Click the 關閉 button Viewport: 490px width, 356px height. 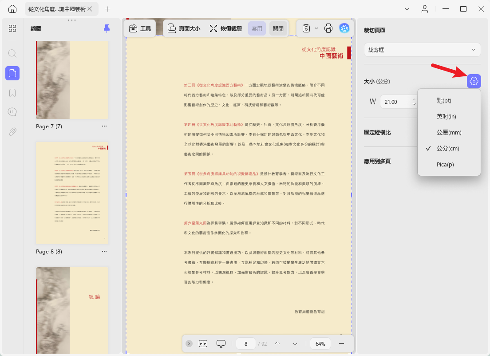pos(278,28)
